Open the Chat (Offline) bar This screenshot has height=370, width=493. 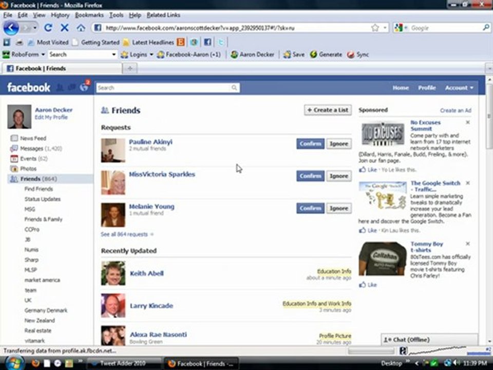[x=429, y=340]
